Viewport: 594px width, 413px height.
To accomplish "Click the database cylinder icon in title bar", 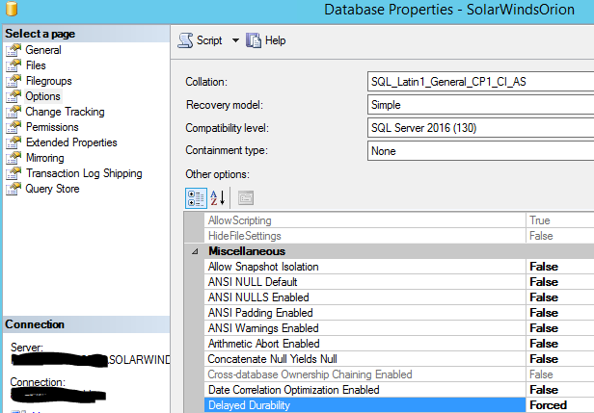I will pyautogui.click(x=12, y=9).
